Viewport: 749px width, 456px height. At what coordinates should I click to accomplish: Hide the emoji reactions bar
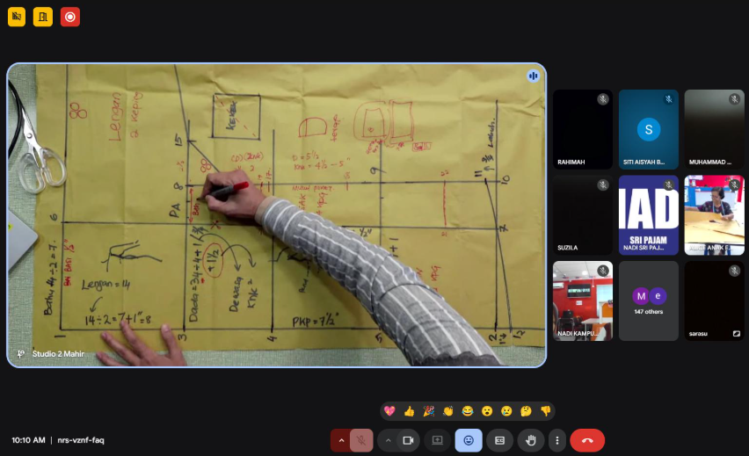(x=468, y=439)
